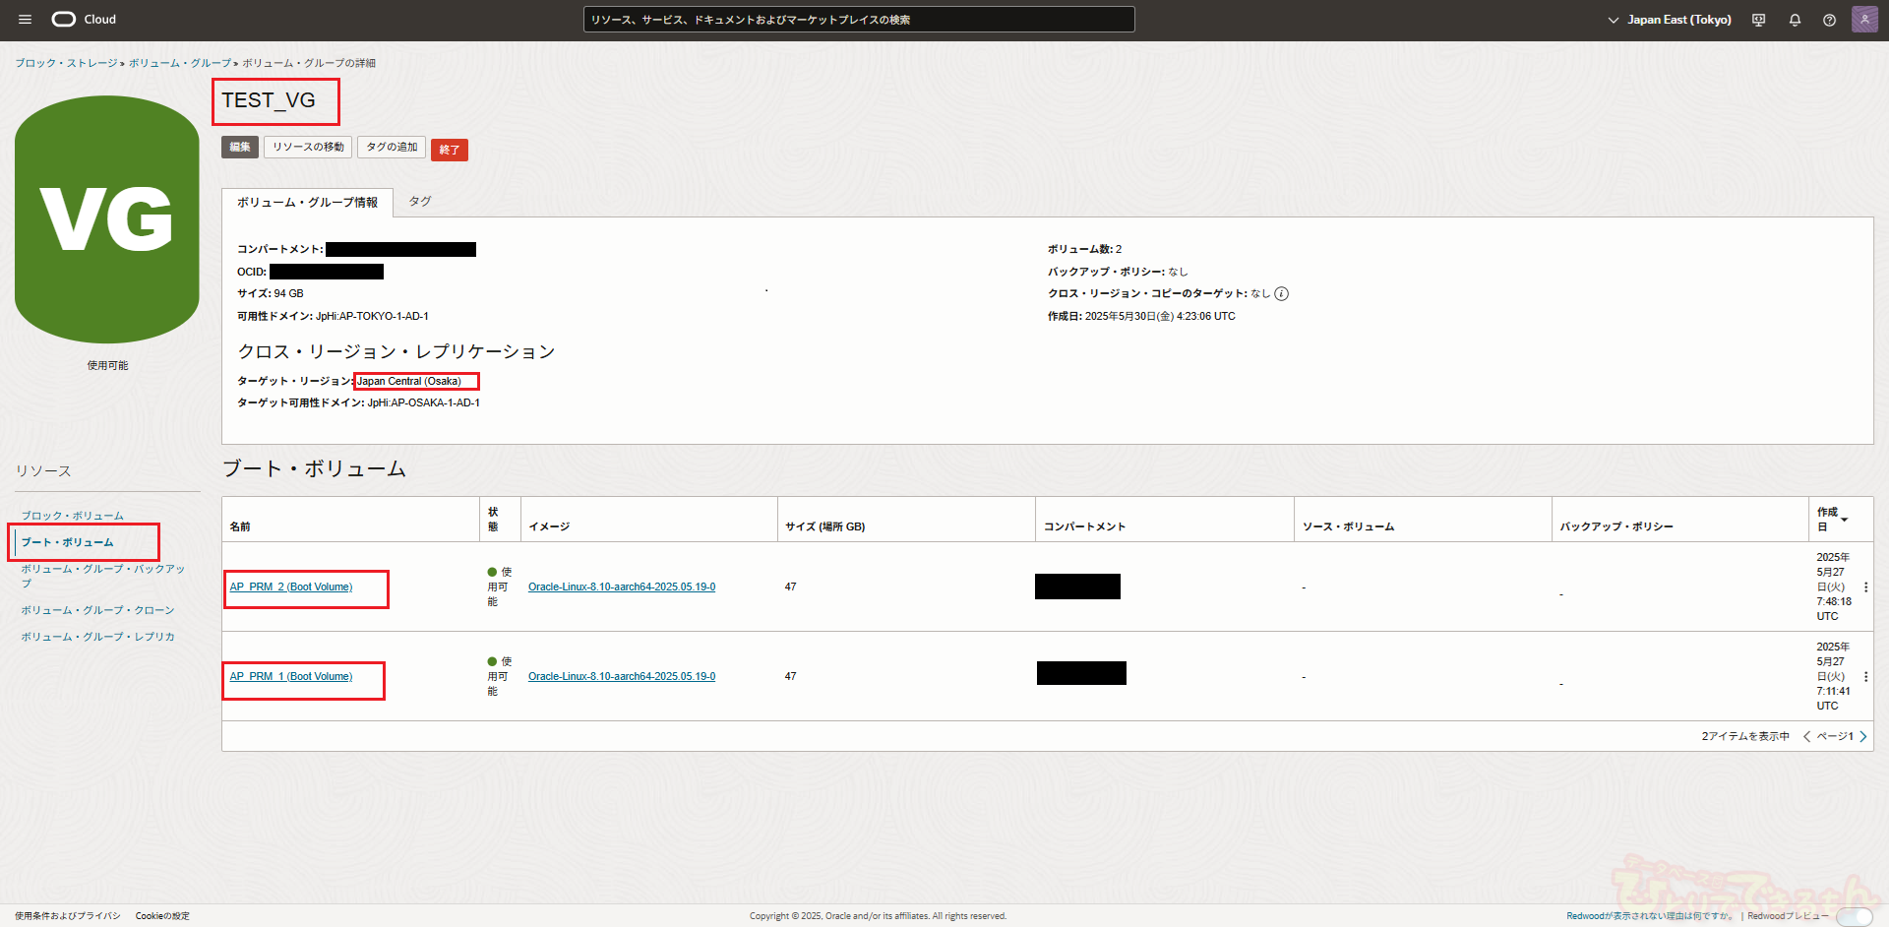Viewport: 1889px width, 927px height.
Task: Focus the resource search field
Action: click(x=859, y=20)
